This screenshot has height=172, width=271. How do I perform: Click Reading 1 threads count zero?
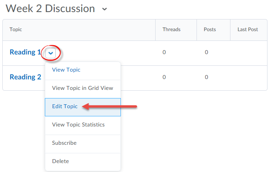(x=164, y=52)
